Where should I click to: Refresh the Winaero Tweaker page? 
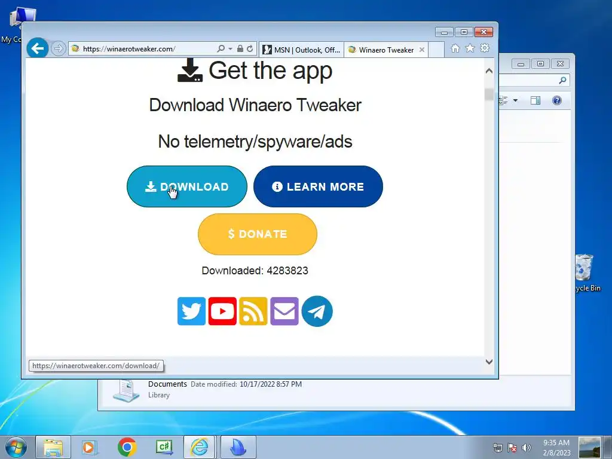[x=250, y=49]
